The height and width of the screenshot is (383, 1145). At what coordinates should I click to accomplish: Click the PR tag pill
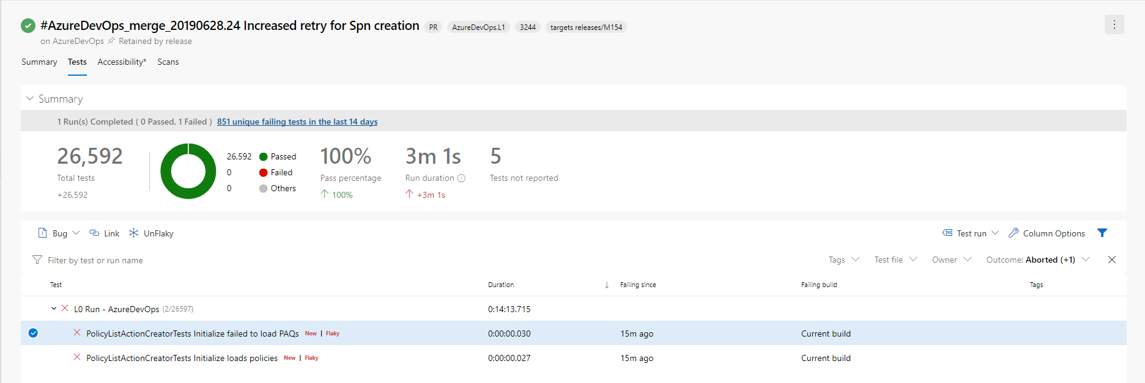click(433, 27)
